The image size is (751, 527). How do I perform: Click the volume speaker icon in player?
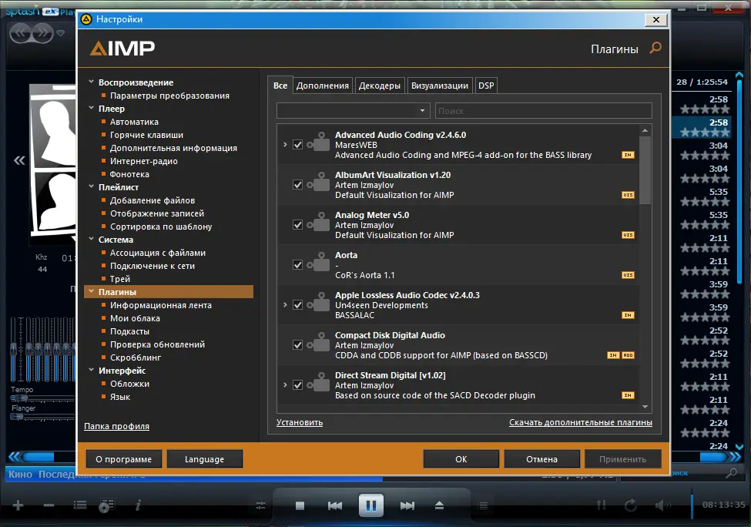click(x=663, y=505)
